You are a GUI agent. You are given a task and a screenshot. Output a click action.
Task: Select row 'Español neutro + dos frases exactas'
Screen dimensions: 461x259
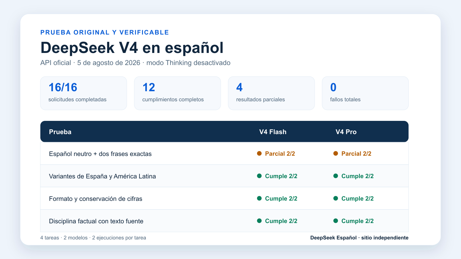point(224,154)
